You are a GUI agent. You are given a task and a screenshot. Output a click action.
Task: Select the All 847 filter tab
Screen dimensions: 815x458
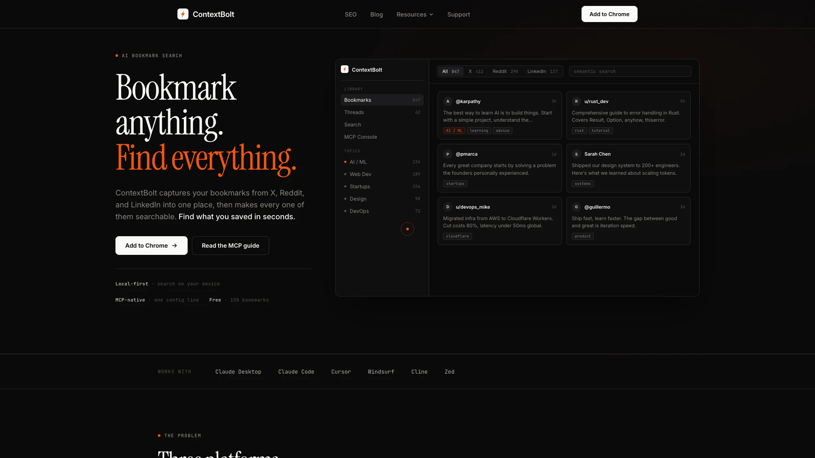point(450,71)
